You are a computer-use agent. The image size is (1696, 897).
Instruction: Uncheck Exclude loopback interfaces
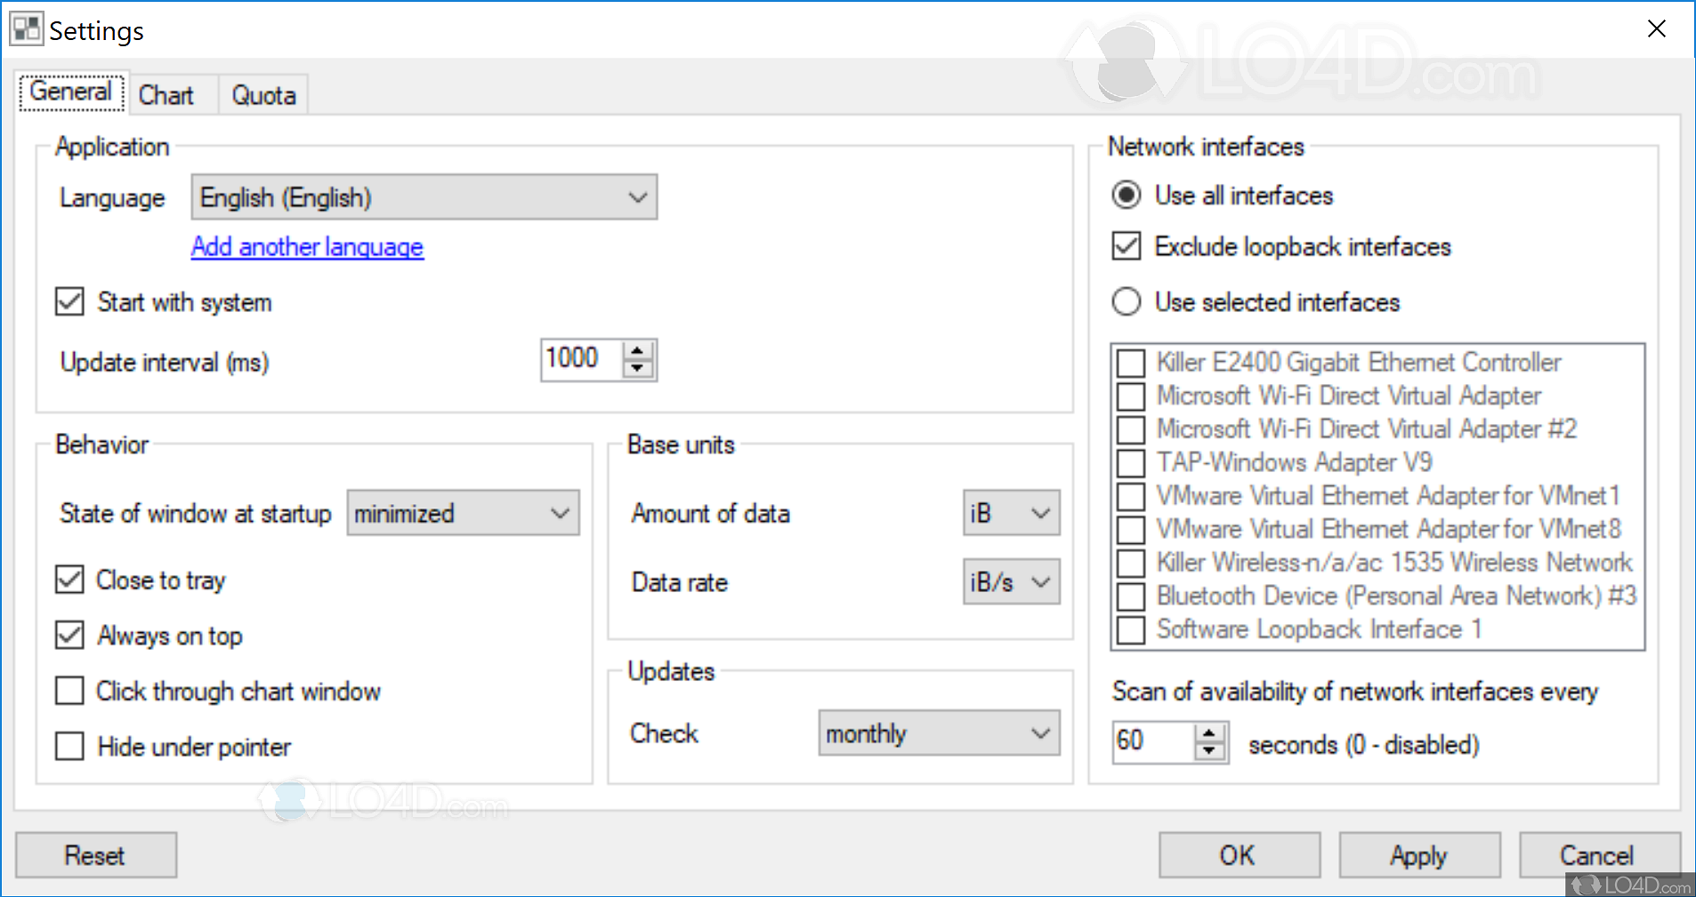(x=1126, y=246)
